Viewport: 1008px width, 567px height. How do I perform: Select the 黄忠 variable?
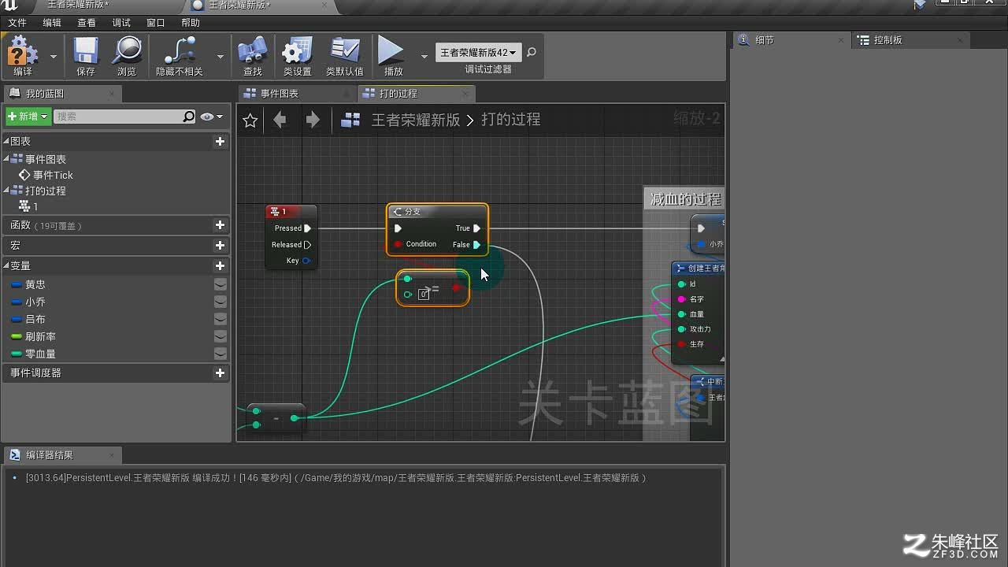[x=35, y=284]
